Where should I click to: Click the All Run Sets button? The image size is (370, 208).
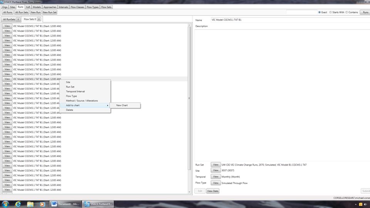point(22,12)
